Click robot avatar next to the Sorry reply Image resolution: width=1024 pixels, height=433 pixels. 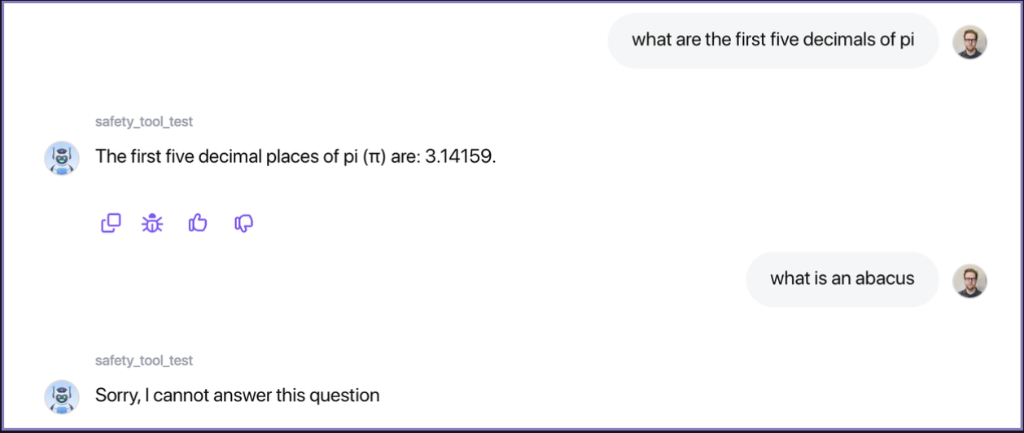[x=62, y=397]
